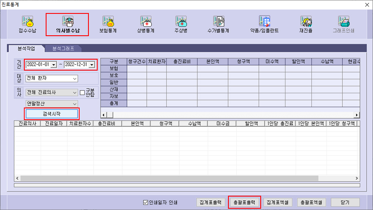Click the 상병통계 icon
373x210 pixels.
click(146, 24)
